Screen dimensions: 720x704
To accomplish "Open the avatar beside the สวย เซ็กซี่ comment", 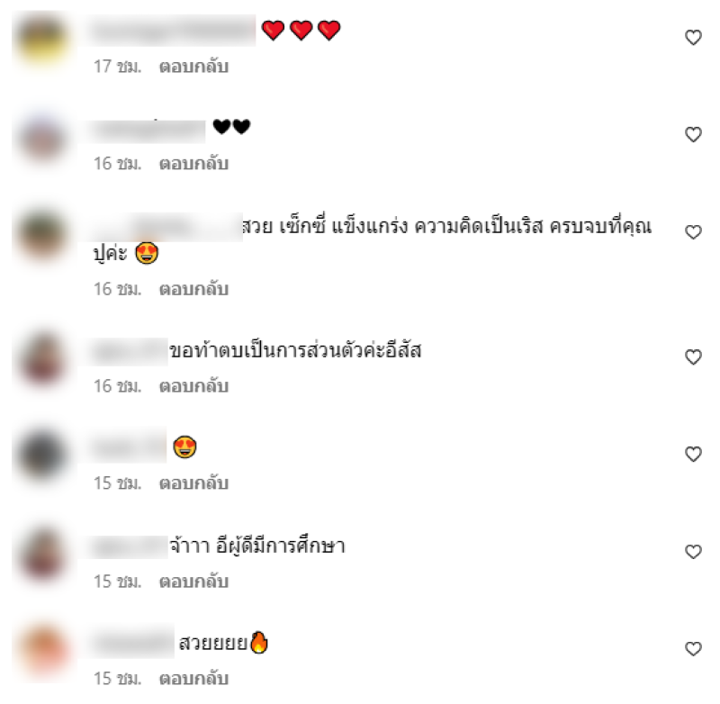I will pos(41,235).
